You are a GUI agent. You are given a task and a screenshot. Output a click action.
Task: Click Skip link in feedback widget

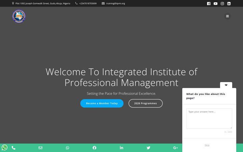[x=207, y=145]
